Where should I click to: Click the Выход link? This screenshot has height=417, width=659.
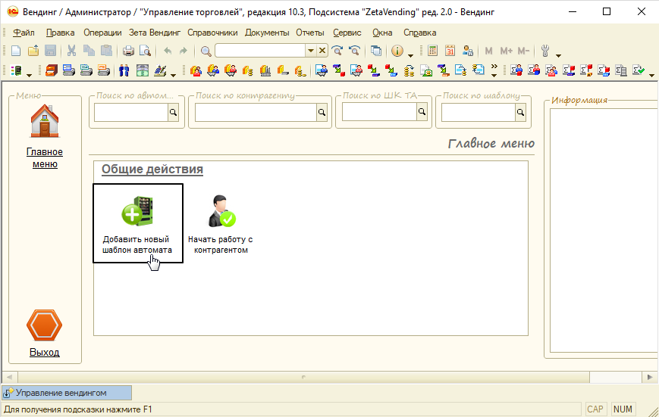(45, 352)
